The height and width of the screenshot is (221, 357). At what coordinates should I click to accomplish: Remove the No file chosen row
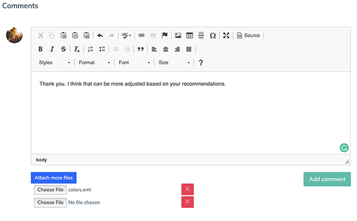pyautogui.click(x=187, y=202)
